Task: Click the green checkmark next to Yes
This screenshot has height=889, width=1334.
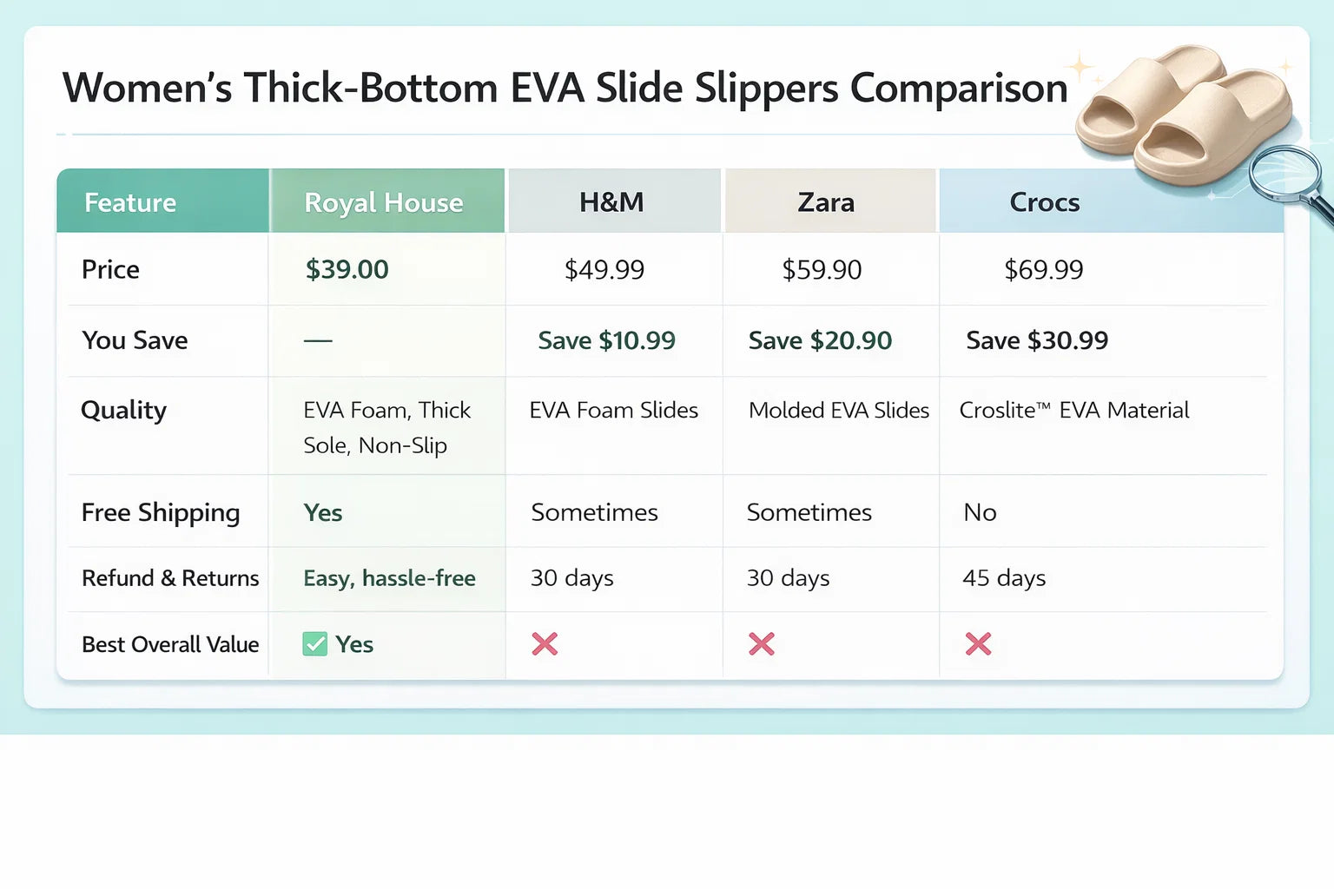Action: click(314, 644)
